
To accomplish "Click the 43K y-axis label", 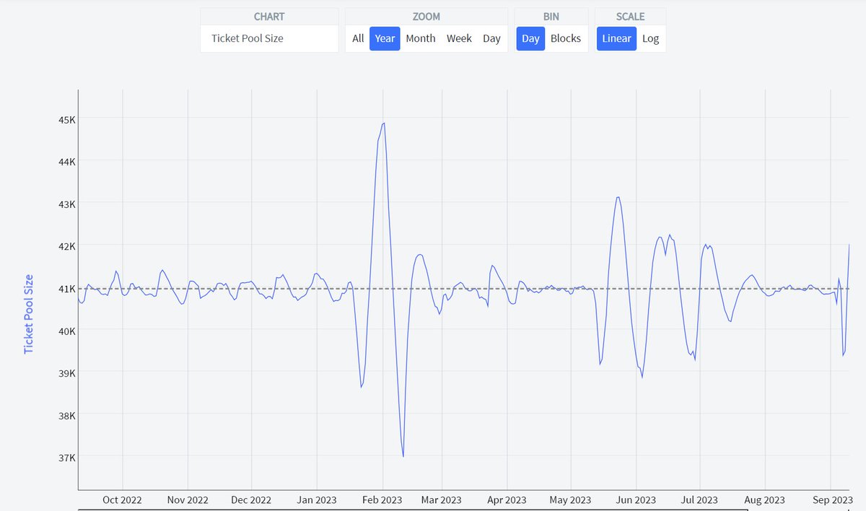I will 66,204.
